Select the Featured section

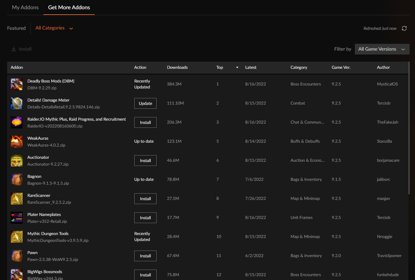16,28
